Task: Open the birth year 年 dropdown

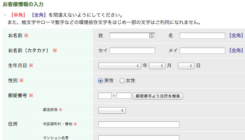Action: coord(120,66)
